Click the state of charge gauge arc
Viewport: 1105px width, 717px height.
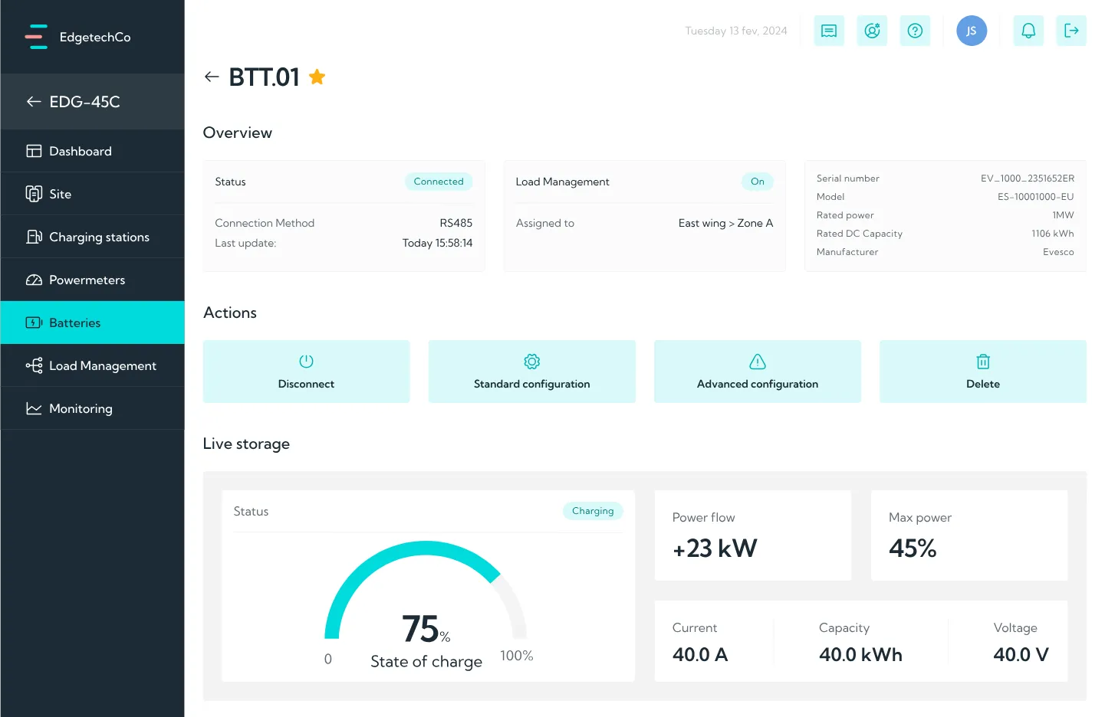[x=426, y=590]
